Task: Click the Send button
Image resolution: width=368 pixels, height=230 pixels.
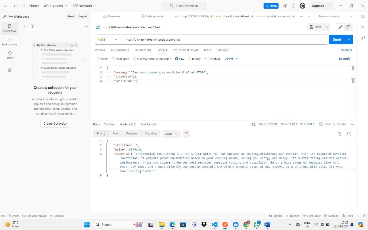Action: 337,40
